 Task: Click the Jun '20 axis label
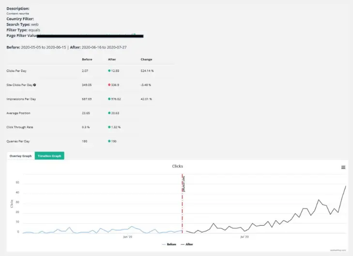[x=128, y=237]
